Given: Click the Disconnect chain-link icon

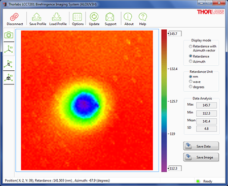Looking at the screenshot, I should [x=14, y=17].
